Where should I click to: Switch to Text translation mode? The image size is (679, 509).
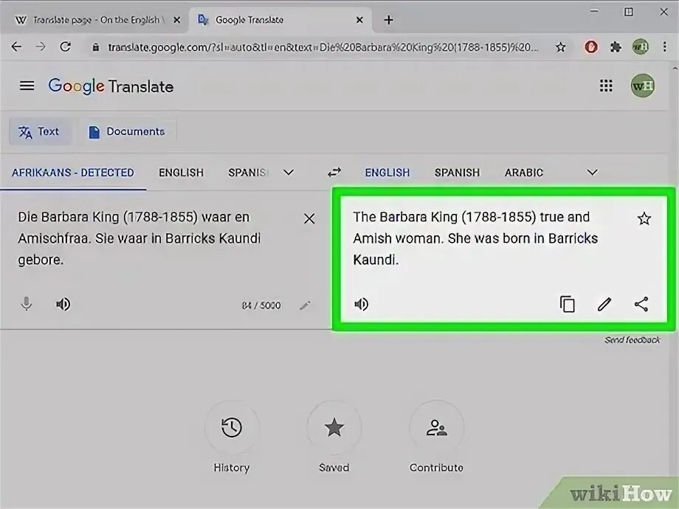point(39,131)
